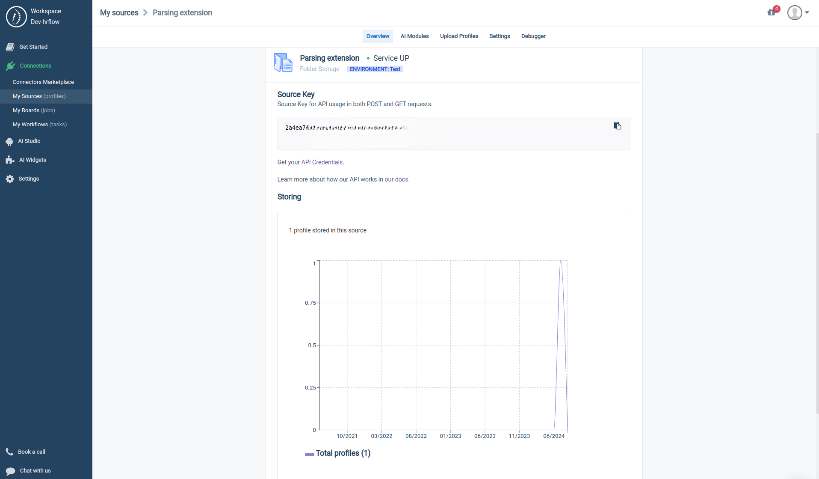Screen dimensions: 819x479
Task: Open notifications via the gift icon
Action: (771, 13)
